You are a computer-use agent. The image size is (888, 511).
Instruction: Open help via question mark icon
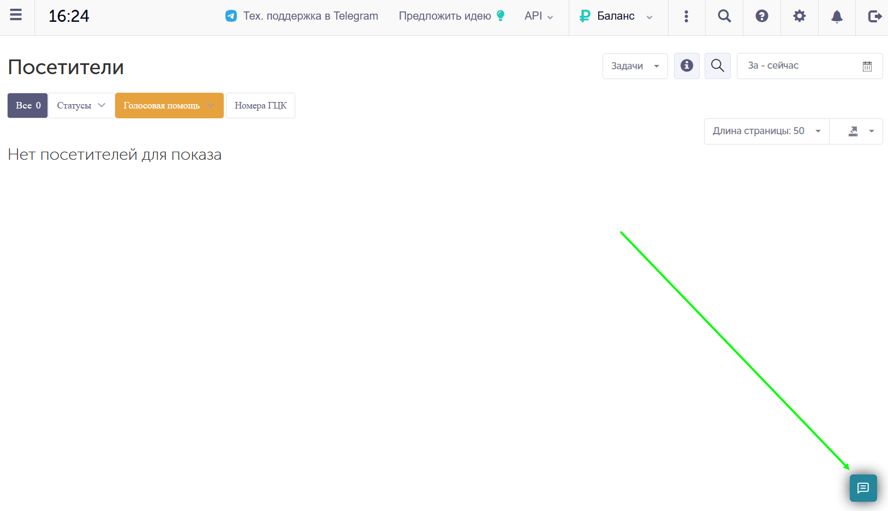pyautogui.click(x=762, y=16)
